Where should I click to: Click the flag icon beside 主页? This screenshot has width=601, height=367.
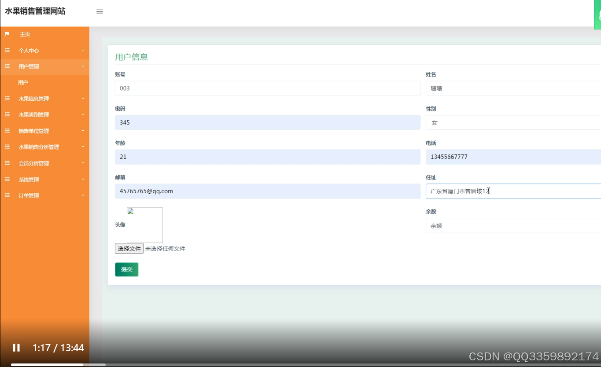tap(7, 34)
